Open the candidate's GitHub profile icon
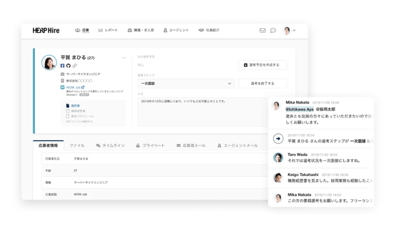Screen dimensions: 396x226 (x=68, y=66)
